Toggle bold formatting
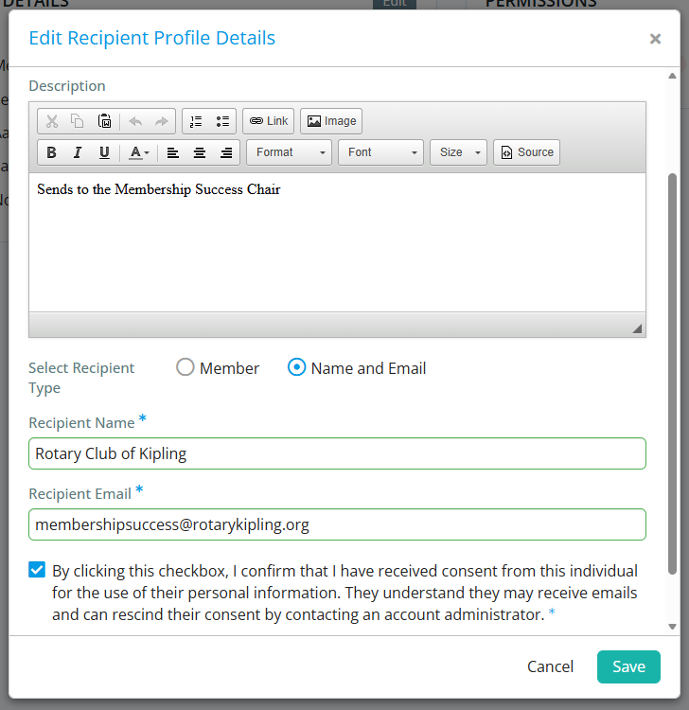This screenshot has height=710, width=689. 52,152
